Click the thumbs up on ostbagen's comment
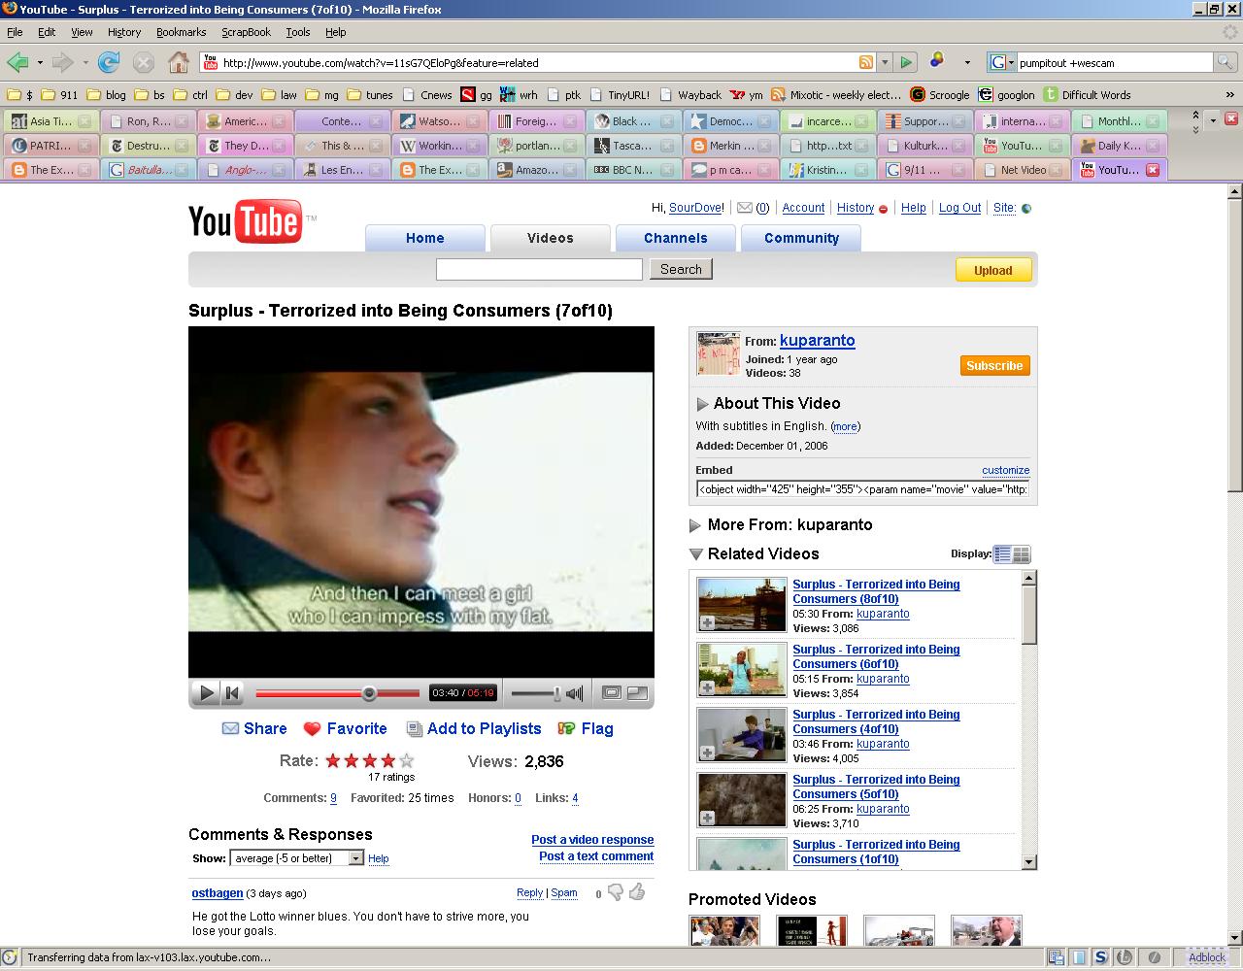1243x971 pixels. point(637,891)
